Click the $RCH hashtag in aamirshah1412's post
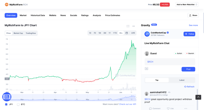The image size is (204, 110). (148, 99)
